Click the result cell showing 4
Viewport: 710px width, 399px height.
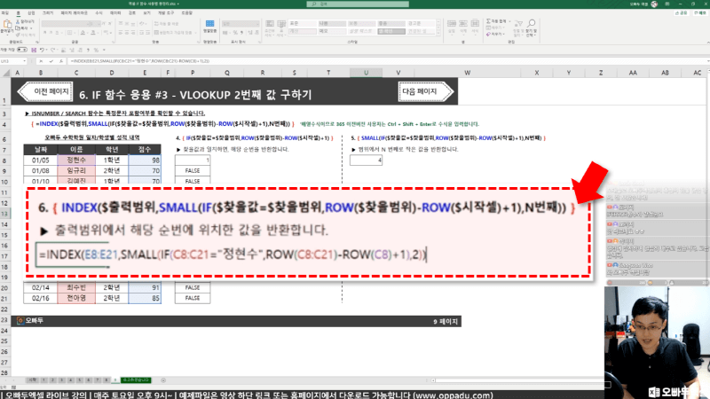pyautogui.click(x=366, y=160)
